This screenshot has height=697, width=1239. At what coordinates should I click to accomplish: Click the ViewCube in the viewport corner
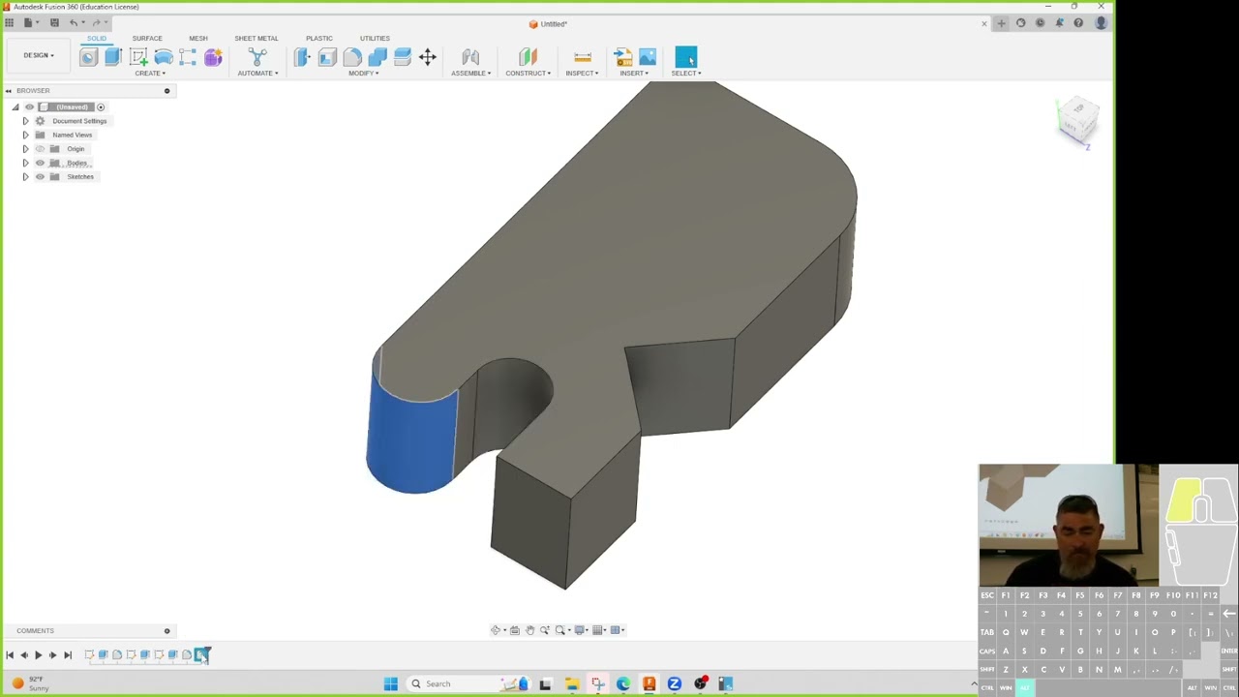[x=1078, y=120]
